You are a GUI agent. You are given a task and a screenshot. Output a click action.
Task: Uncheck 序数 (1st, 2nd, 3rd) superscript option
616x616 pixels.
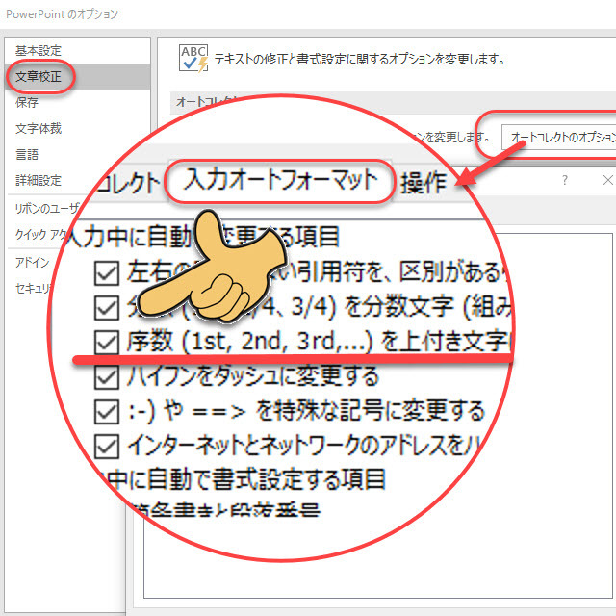click(x=107, y=342)
